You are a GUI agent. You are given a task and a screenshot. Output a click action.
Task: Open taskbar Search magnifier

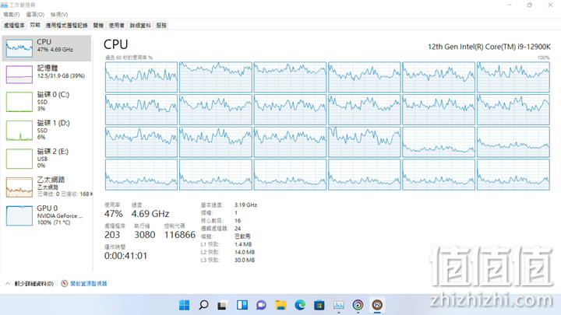(x=203, y=305)
